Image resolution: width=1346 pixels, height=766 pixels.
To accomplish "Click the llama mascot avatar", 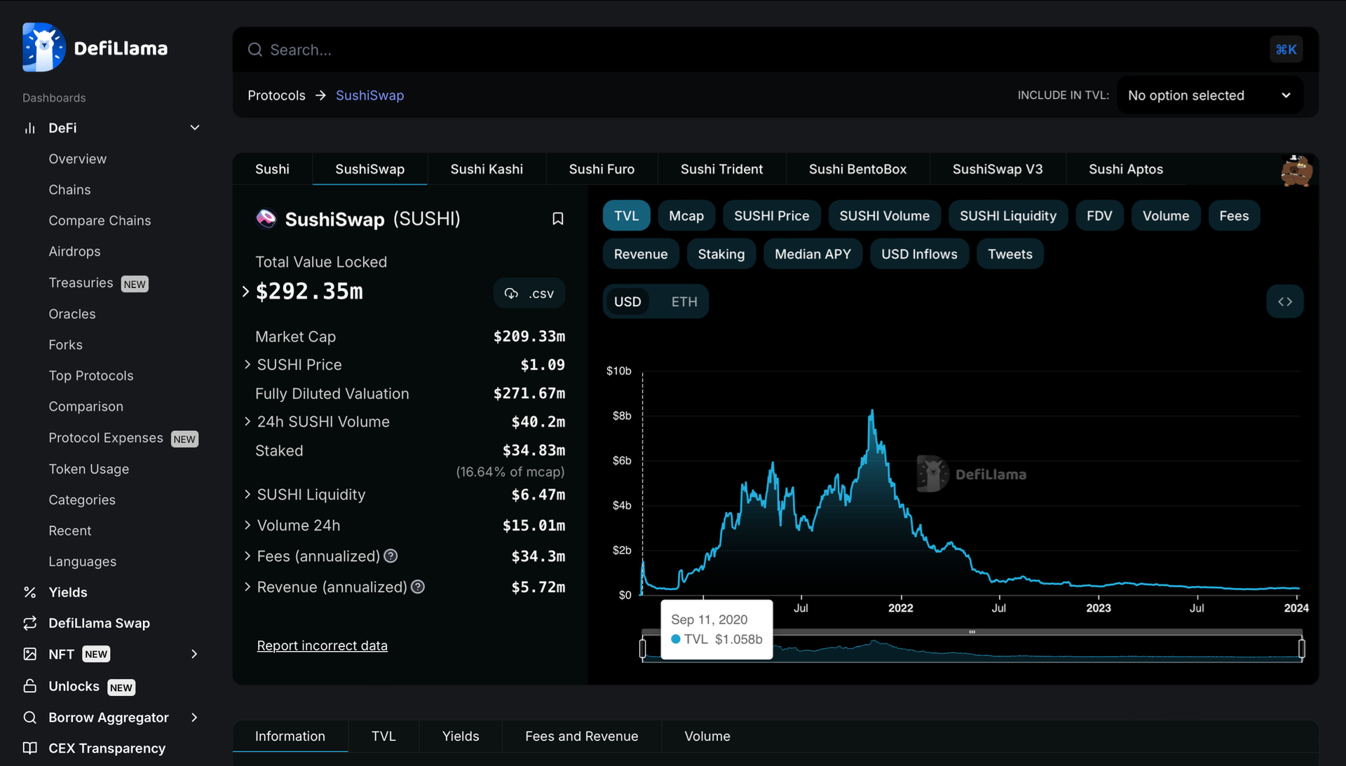I will tap(1296, 171).
